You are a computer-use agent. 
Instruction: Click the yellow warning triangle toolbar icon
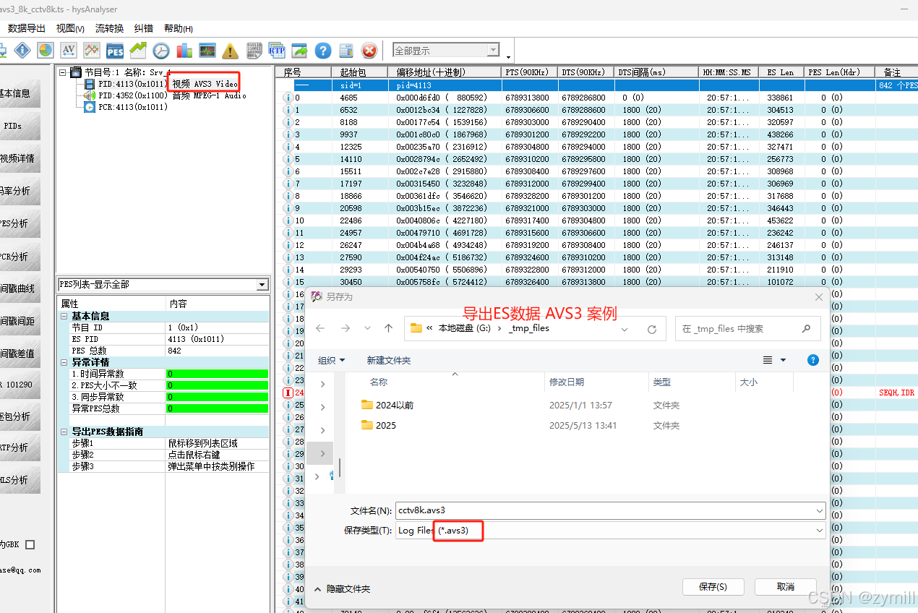click(x=231, y=51)
